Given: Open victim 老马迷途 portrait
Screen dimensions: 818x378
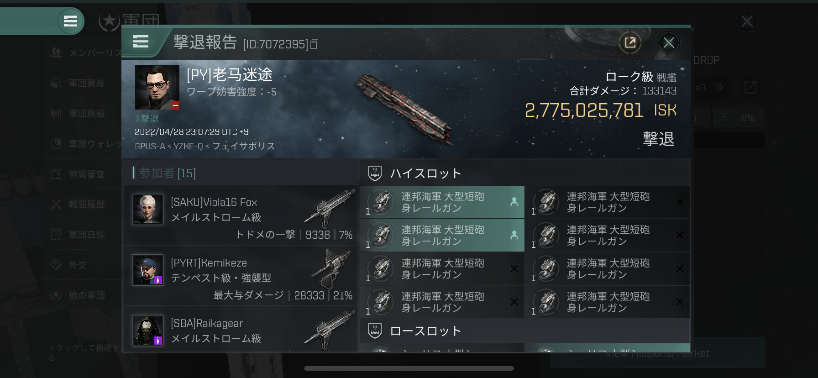Looking at the screenshot, I should click(157, 87).
